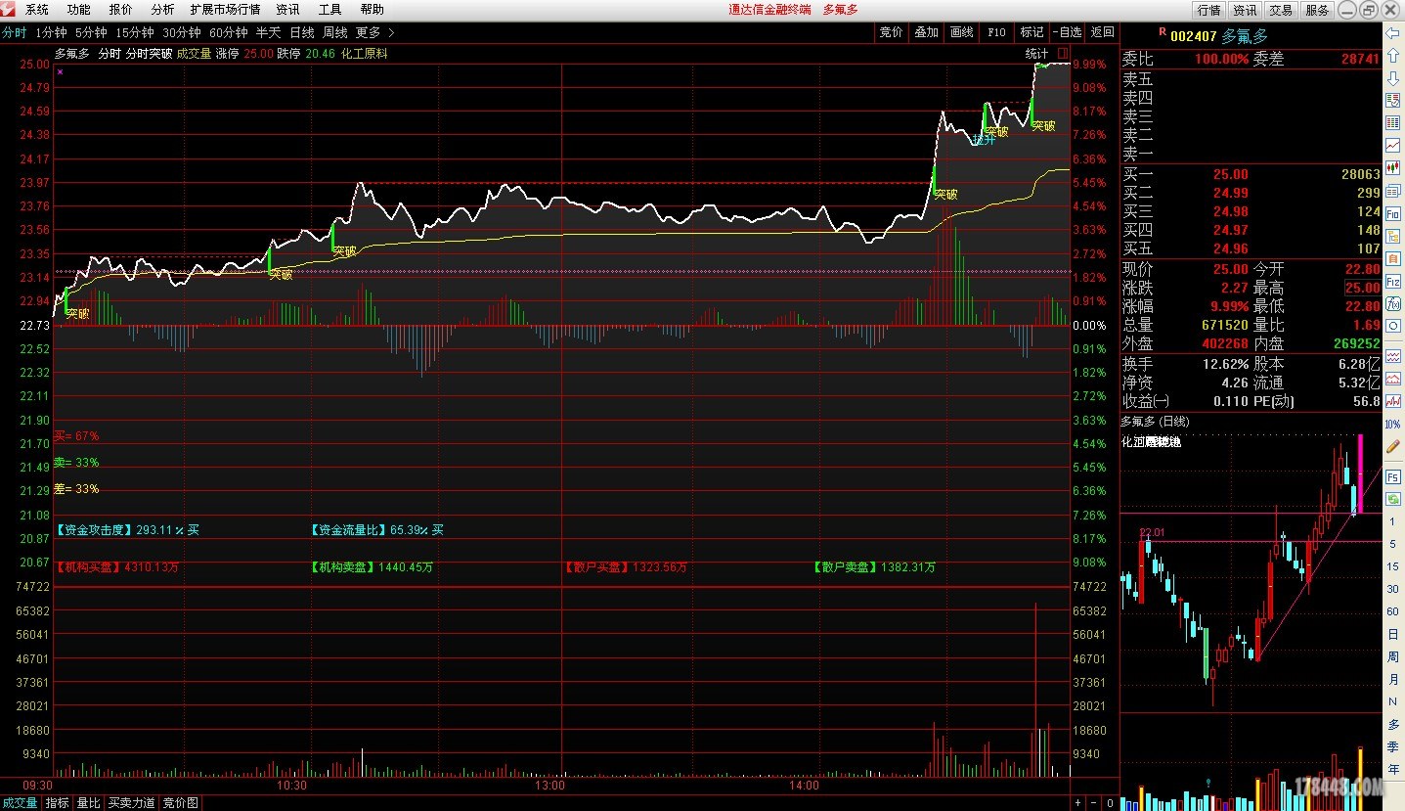This screenshot has height=811, width=1405.
Task: Click the left arrow back icon in sidebar
Action: 1391,32
